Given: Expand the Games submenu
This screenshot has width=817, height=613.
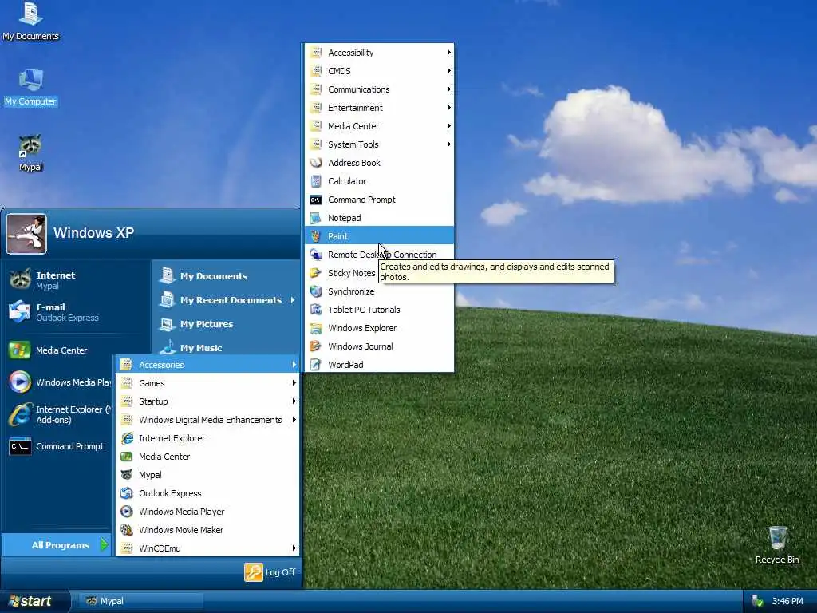Looking at the screenshot, I should pos(207,383).
